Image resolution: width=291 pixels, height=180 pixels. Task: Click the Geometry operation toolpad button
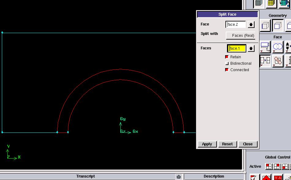[x=259, y=3]
